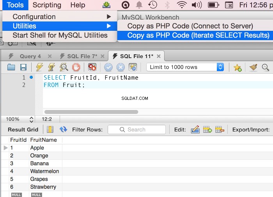Select the Banana cell

click(46, 163)
